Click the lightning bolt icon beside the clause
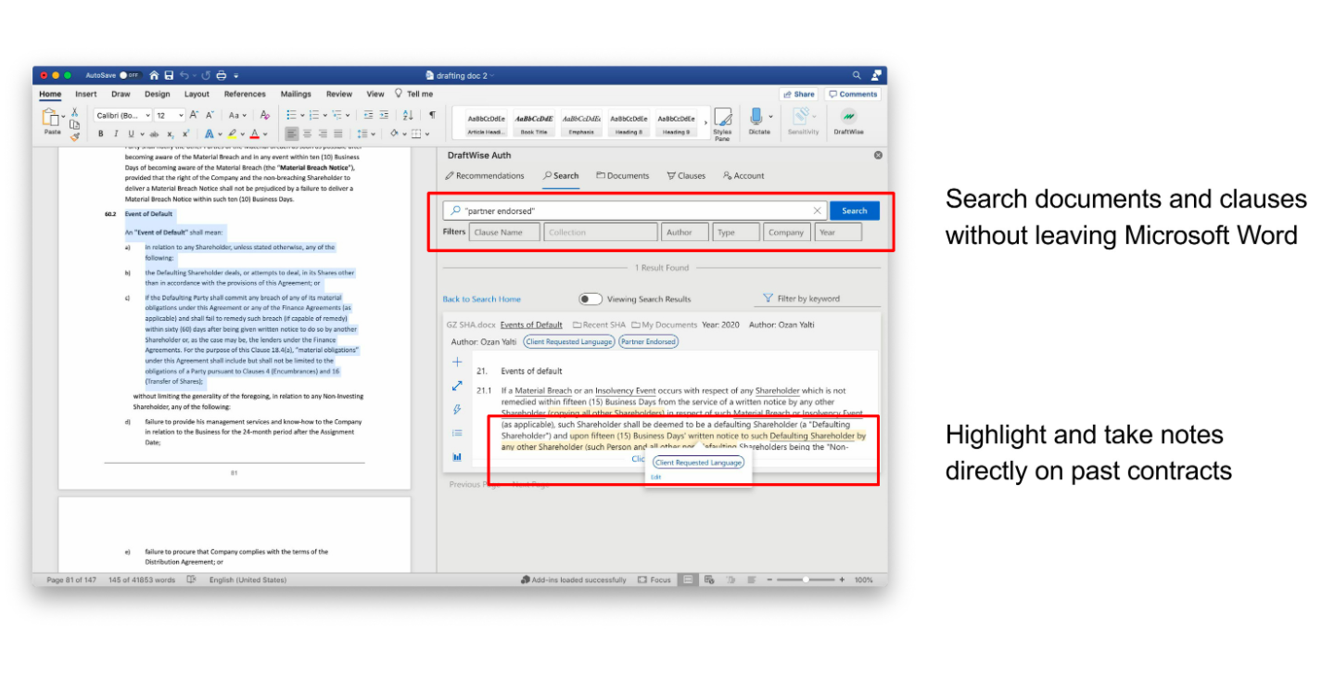This screenshot has height=688, width=1334. (457, 409)
